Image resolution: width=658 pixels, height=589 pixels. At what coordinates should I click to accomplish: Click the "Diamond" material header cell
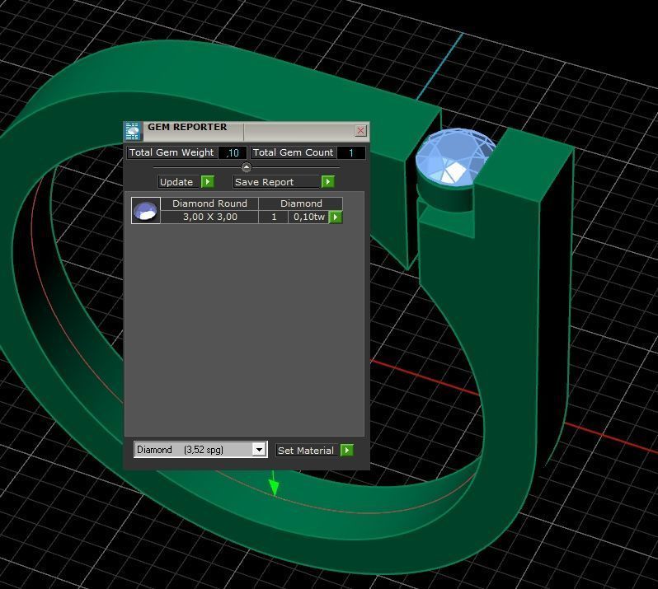click(x=301, y=203)
